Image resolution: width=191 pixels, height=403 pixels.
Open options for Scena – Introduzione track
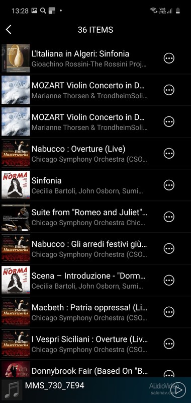pyautogui.click(x=169, y=280)
